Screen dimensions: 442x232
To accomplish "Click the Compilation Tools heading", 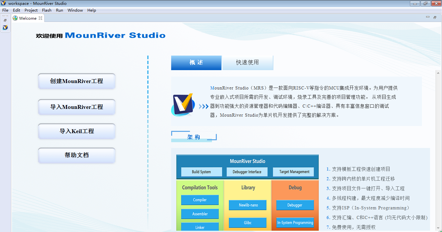I will click(200, 187).
